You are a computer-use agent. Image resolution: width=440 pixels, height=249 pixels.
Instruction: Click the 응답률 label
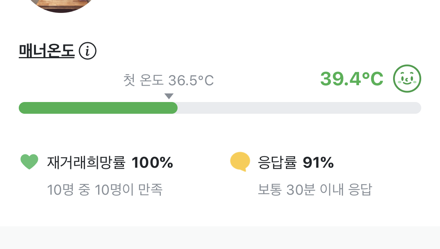pyautogui.click(x=277, y=162)
